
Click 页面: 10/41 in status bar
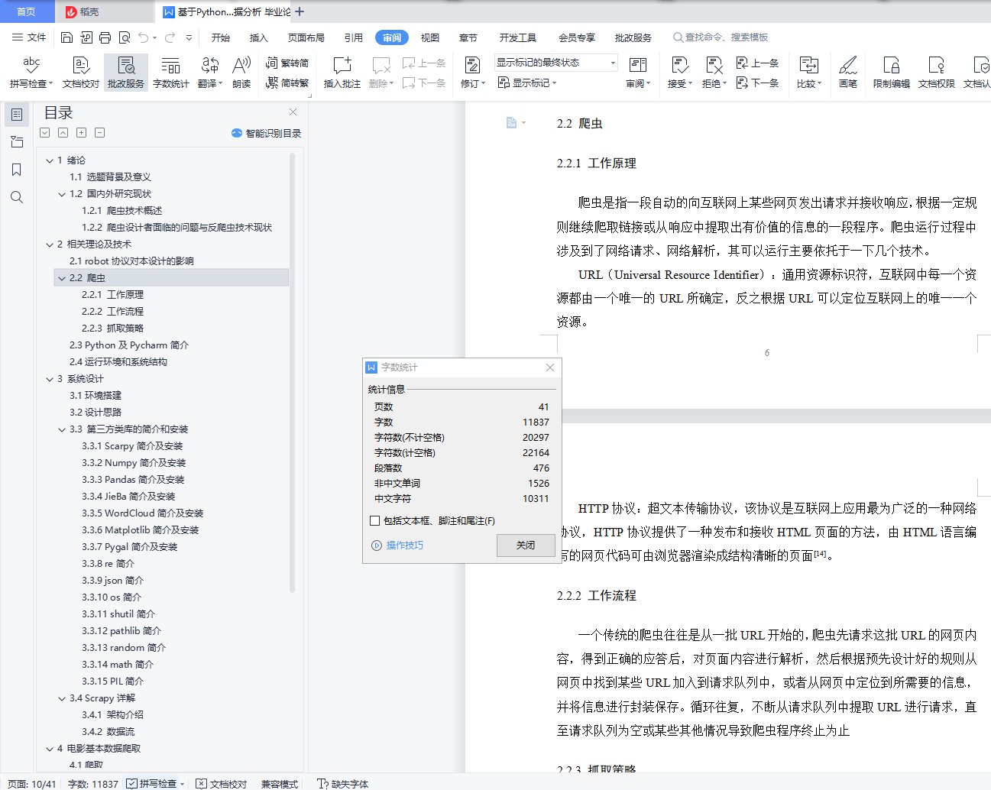point(31,784)
